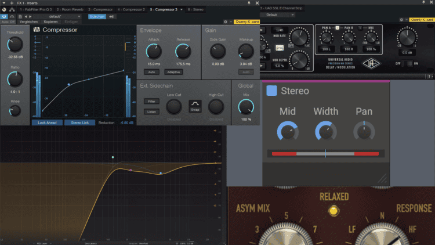Open the arrow menu left of FX 1 - Inserts
The width and height of the screenshot is (435, 245).
point(4,3)
